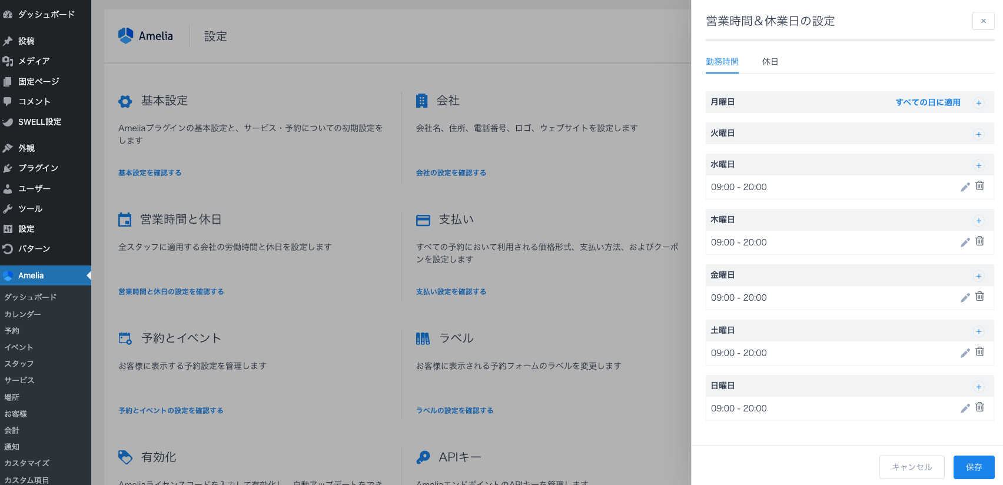This screenshot has height=485, width=1003.
Task: Delete Wednesday 09:00 - 20:00 with trash icon
Action: pyautogui.click(x=979, y=186)
